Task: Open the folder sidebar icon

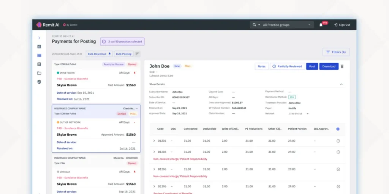Action: 39,73
